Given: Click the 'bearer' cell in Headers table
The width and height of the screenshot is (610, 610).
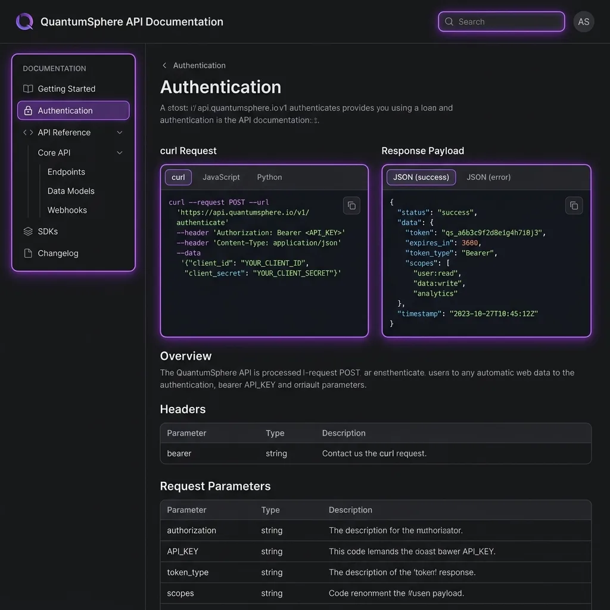Looking at the screenshot, I should click(x=179, y=453).
